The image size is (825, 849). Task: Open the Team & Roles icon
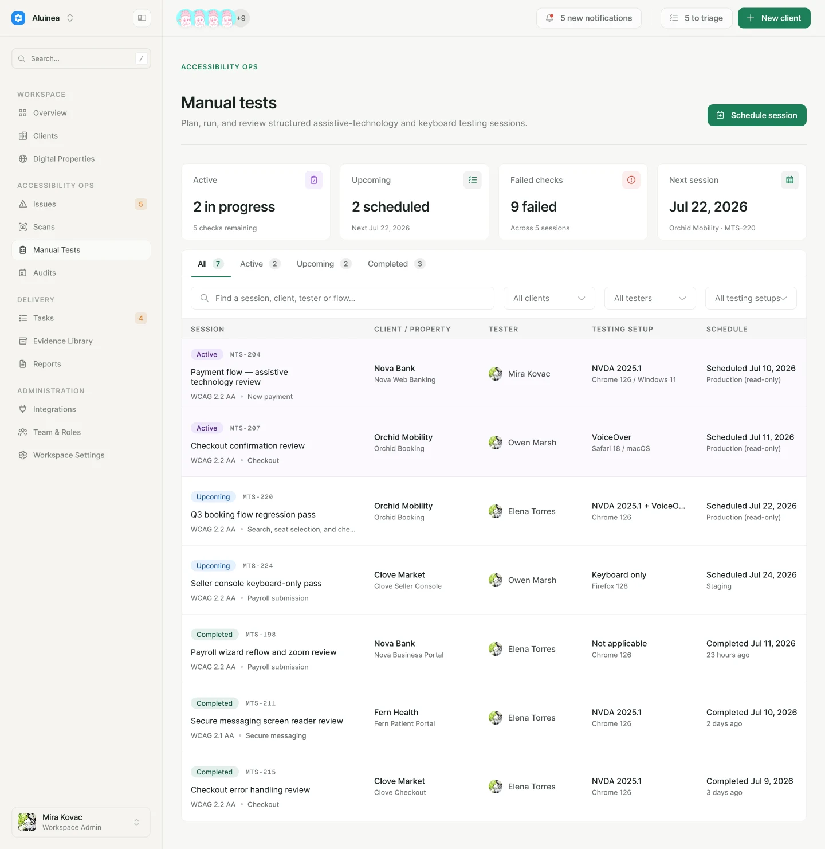coord(23,432)
